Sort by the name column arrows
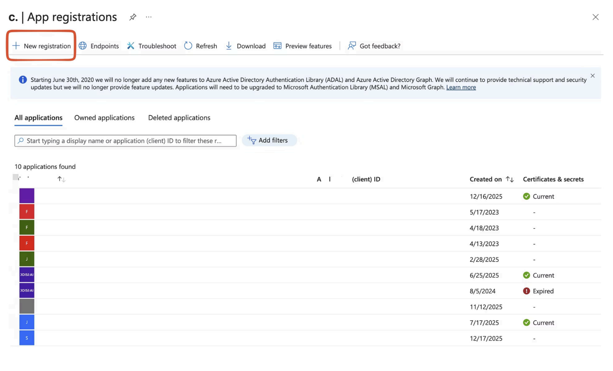The width and height of the screenshot is (613, 371). (x=61, y=179)
